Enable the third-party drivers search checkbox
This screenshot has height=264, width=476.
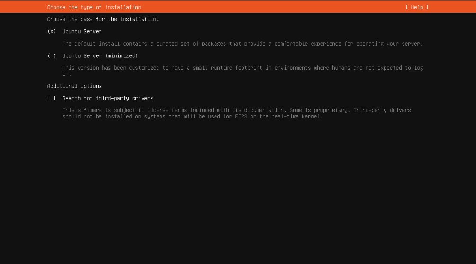[x=52, y=98]
